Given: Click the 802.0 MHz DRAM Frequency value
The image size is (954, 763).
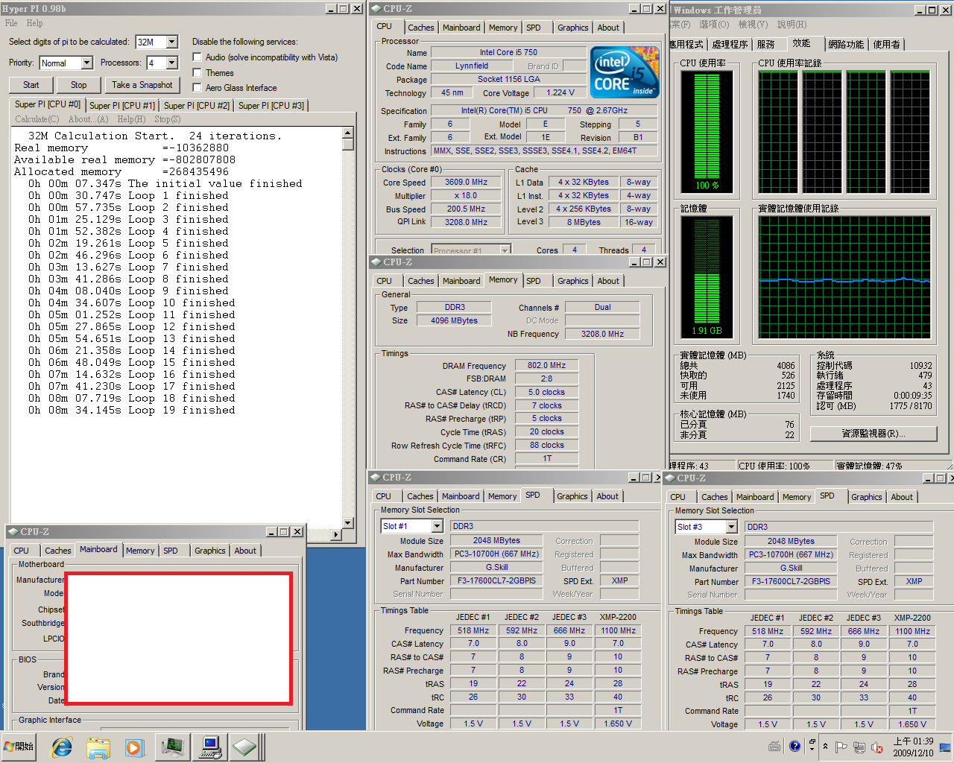Looking at the screenshot, I should point(546,365).
